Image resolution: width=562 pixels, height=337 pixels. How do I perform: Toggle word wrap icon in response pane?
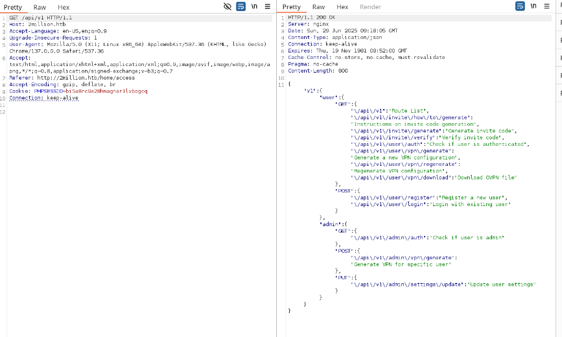[x=520, y=6]
